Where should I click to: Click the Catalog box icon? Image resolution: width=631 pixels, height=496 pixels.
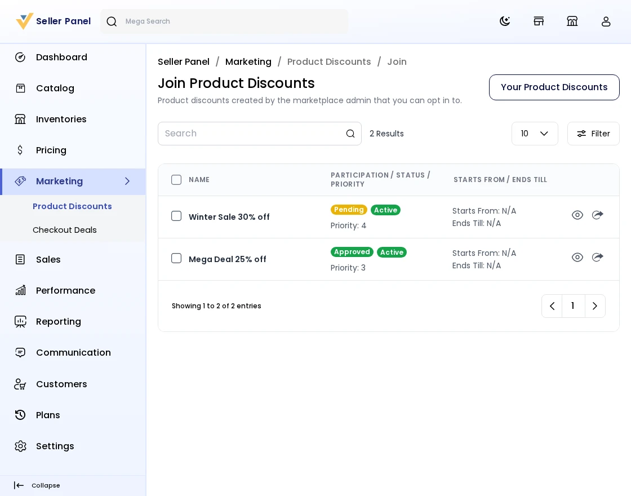pyautogui.click(x=20, y=88)
